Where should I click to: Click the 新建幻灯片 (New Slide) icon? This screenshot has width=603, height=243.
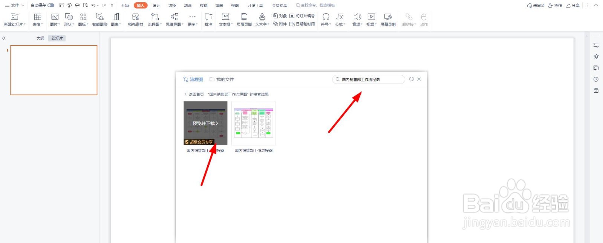[14, 17]
